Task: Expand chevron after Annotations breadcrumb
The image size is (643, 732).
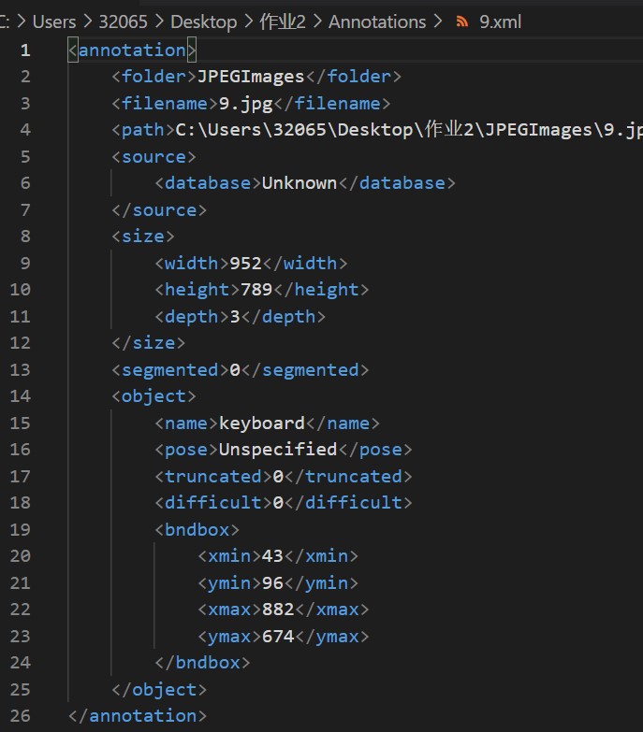Action: pos(437,22)
